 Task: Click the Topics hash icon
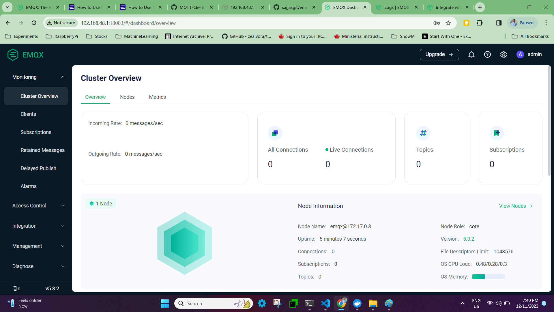423,133
